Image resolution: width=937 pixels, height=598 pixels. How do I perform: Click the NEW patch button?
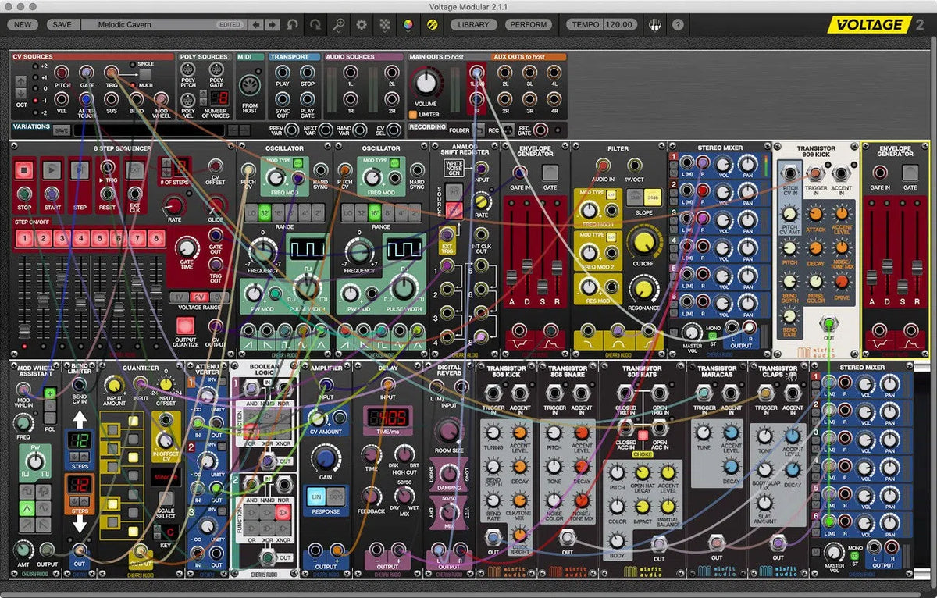(22, 24)
